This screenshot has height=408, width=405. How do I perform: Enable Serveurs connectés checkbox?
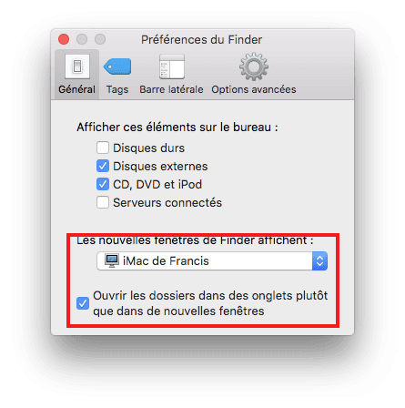pos(103,202)
